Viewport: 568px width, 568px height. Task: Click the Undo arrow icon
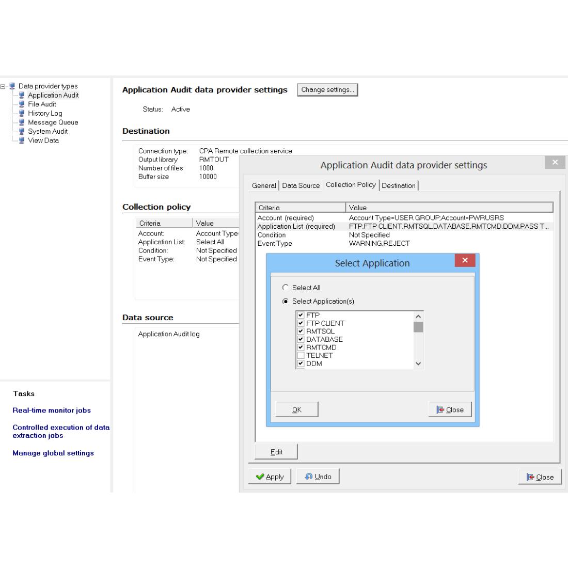pos(308,477)
